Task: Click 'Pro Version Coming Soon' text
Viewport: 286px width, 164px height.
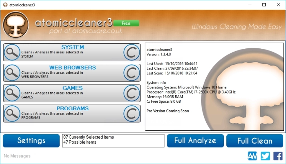Action: coord(168,111)
